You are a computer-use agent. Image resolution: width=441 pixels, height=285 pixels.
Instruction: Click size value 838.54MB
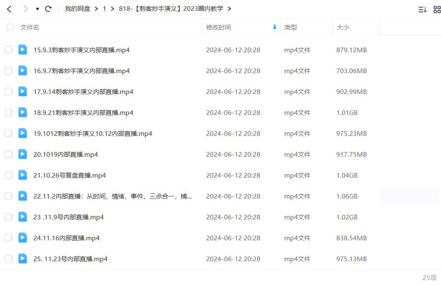point(352,238)
